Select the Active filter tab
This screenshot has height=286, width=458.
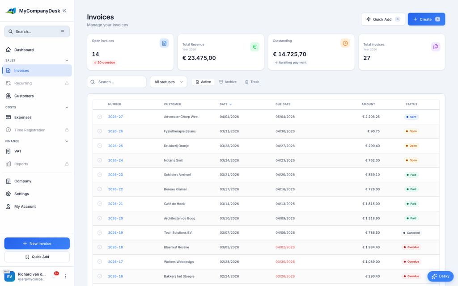coord(203,82)
